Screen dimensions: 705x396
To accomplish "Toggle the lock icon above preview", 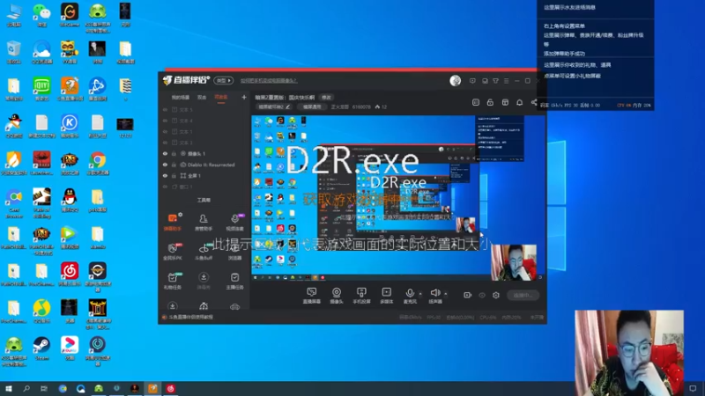I will tap(490, 102).
